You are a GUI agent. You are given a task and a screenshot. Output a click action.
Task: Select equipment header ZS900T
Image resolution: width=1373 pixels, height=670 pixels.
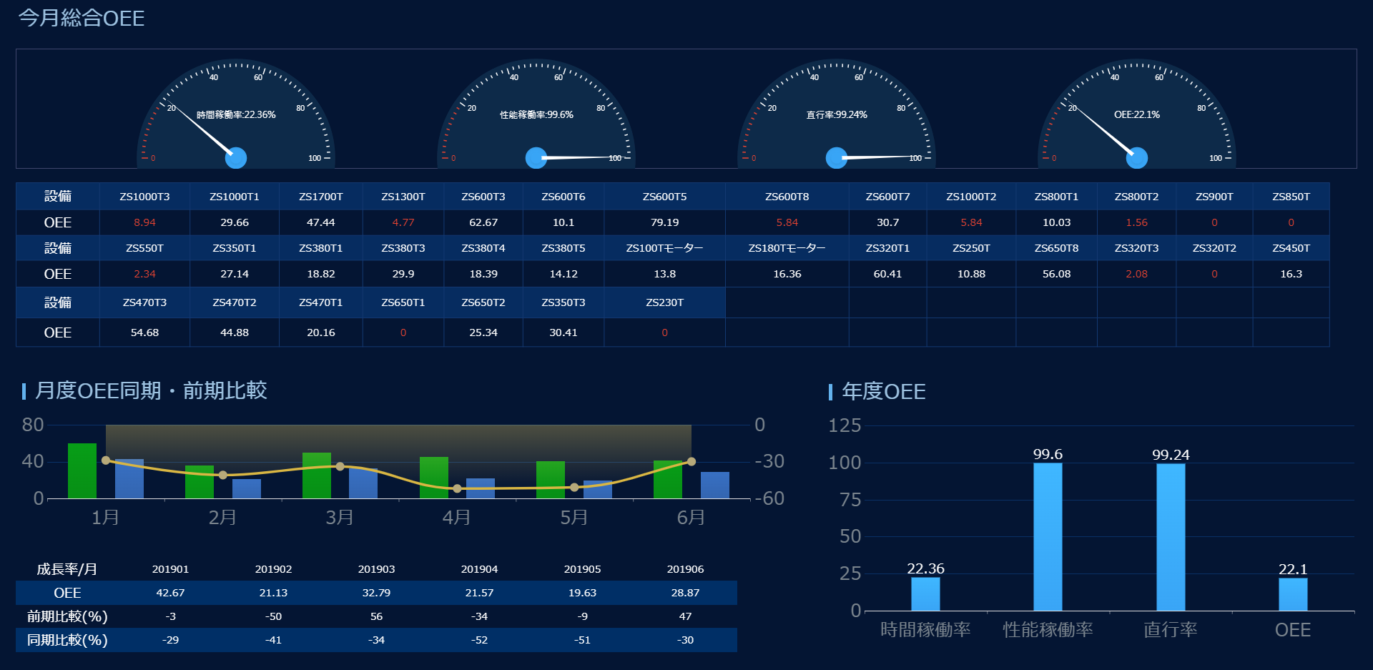(x=1215, y=197)
